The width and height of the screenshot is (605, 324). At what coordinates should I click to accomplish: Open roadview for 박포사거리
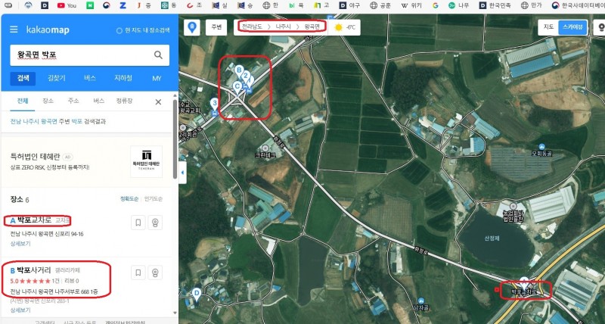tap(156, 273)
